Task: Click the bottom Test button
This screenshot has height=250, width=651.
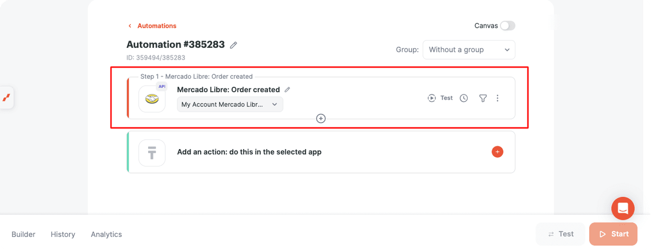Action: [x=560, y=234]
